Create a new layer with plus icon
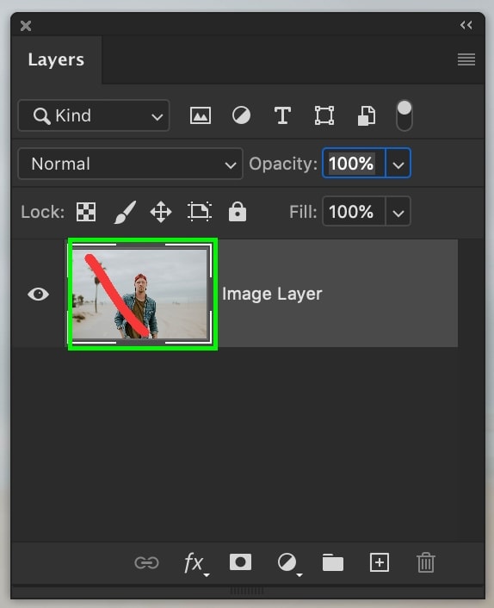The height and width of the screenshot is (608, 494). coord(380,562)
